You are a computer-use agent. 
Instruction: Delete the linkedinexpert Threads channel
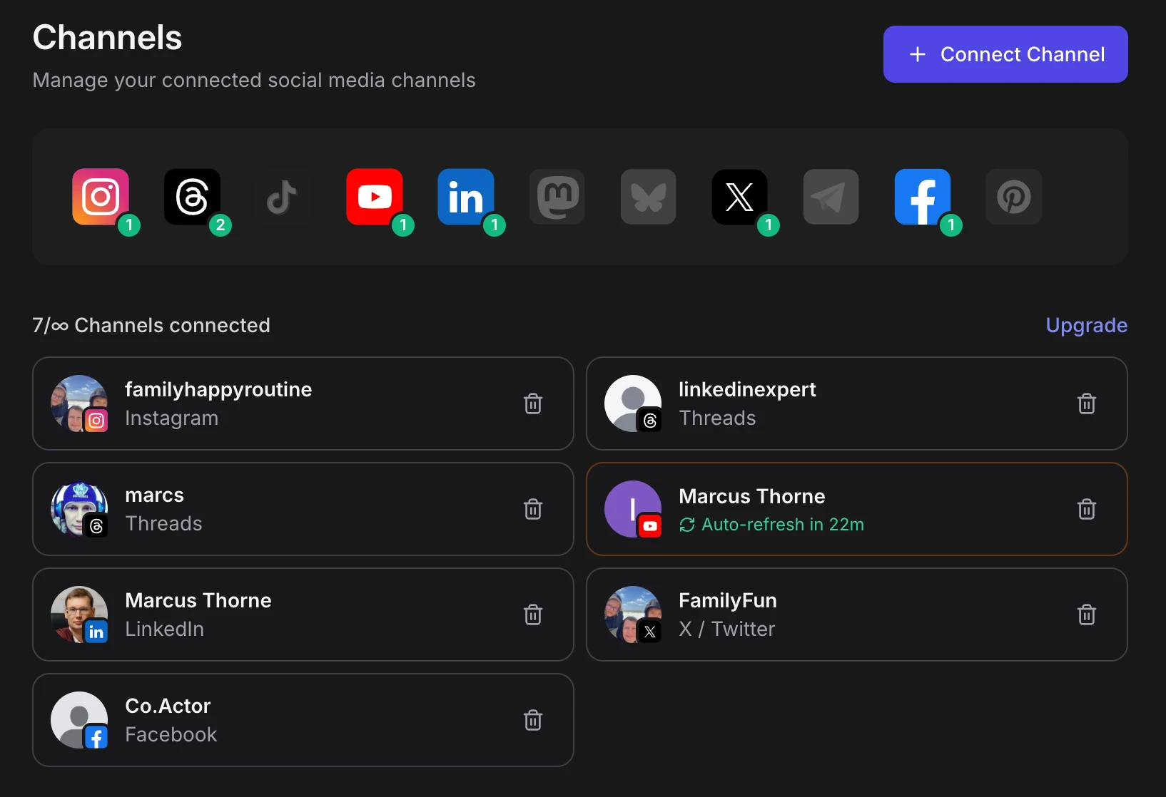1087,403
